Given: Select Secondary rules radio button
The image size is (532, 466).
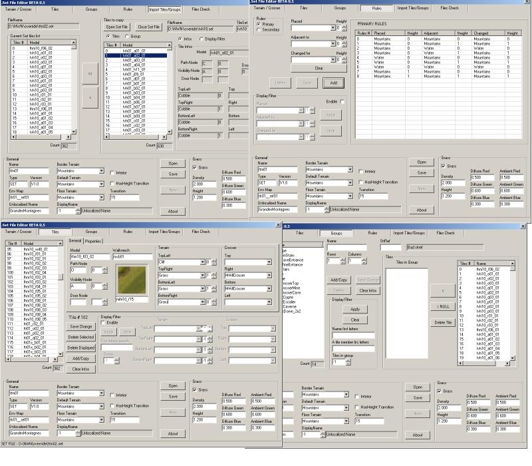Looking at the screenshot, I should tap(258, 30).
